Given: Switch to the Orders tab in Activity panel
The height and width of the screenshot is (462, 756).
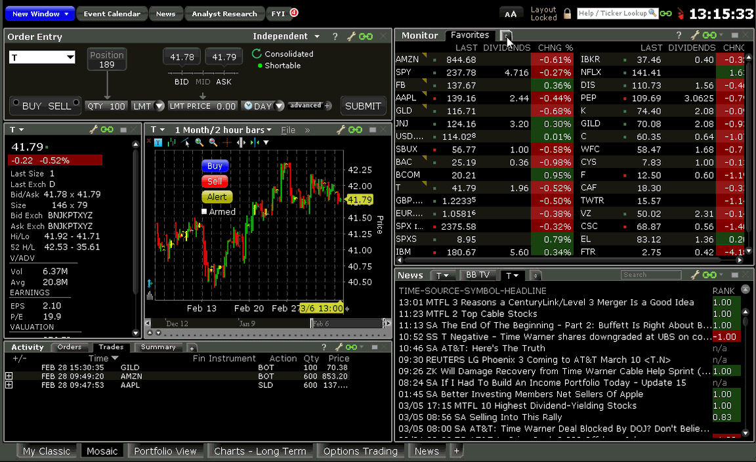Looking at the screenshot, I should pyautogui.click(x=69, y=347).
